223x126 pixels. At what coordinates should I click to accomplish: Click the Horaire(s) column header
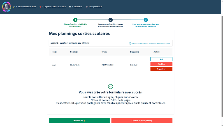click(74, 52)
